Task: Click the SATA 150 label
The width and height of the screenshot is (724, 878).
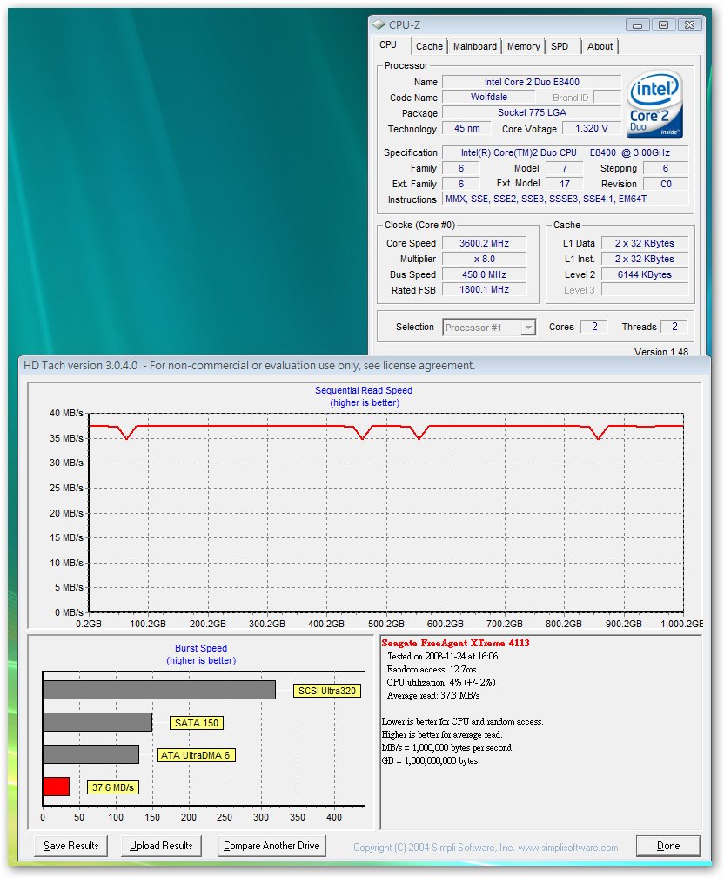Action: (197, 723)
